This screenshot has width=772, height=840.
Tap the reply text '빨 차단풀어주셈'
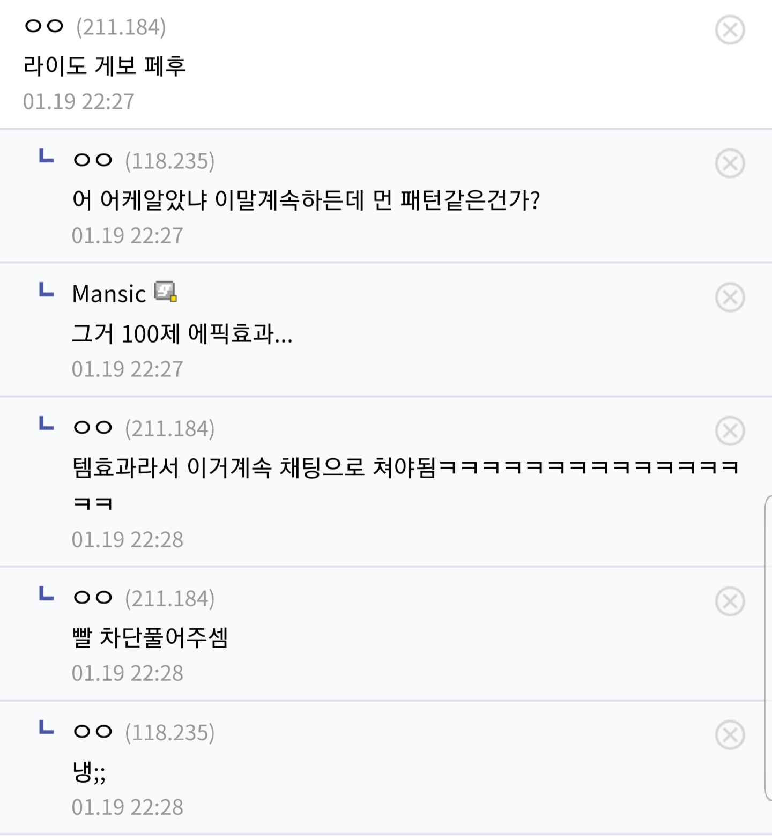pyautogui.click(x=150, y=638)
